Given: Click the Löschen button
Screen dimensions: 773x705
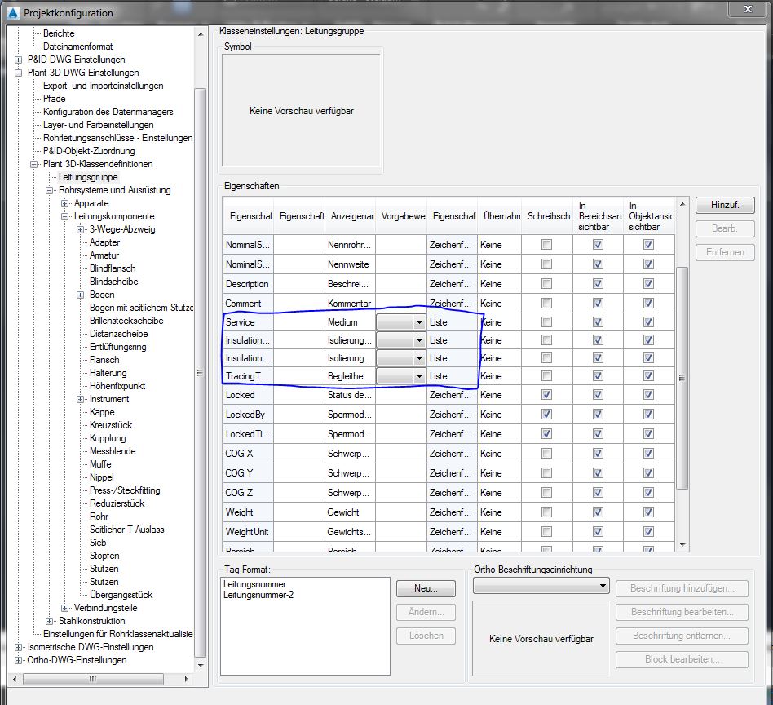Looking at the screenshot, I should tap(426, 636).
